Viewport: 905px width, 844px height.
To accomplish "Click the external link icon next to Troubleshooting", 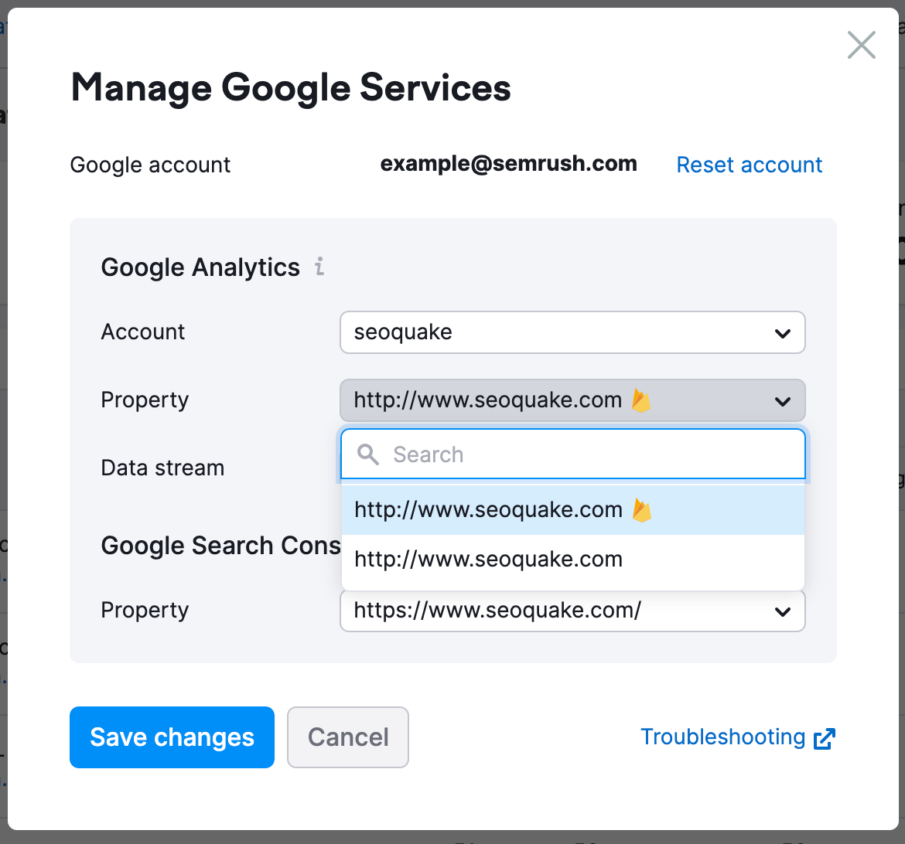I will click(x=826, y=738).
